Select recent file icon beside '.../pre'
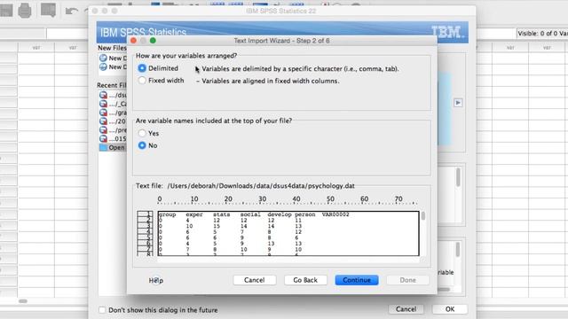The image size is (568, 319). tap(103, 130)
